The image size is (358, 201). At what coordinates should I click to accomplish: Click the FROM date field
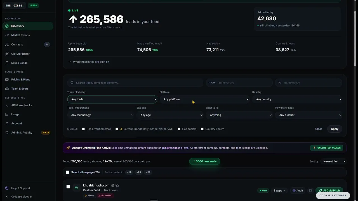coord(239,83)
